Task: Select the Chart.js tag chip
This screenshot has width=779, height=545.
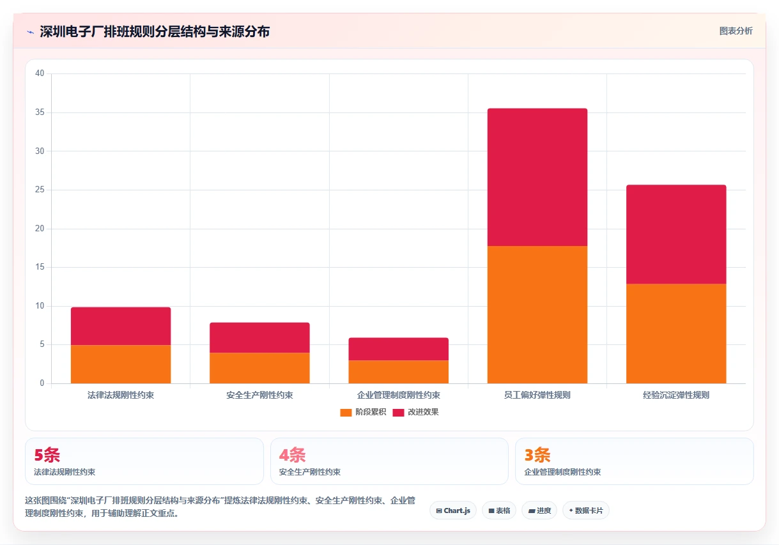Action: pos(453,510)
